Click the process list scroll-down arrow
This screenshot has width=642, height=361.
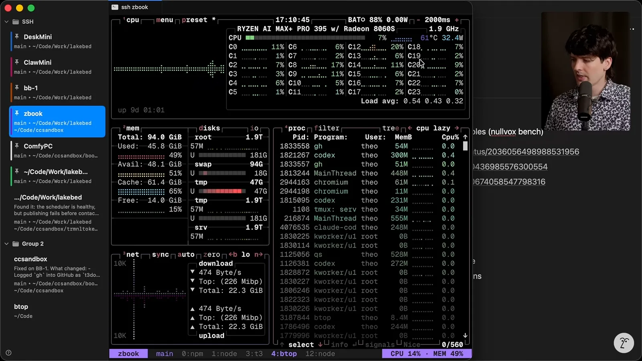tap(465, 335)
